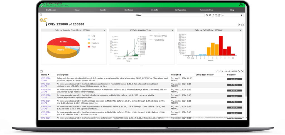Viewport: 285px width, 135px height.
Task: Click the folder export icon above table
Action: point(41,71)
